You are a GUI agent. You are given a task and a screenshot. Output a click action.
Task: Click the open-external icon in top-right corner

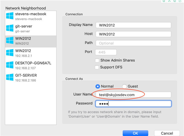pyautogui.click(x=180, y=1)
